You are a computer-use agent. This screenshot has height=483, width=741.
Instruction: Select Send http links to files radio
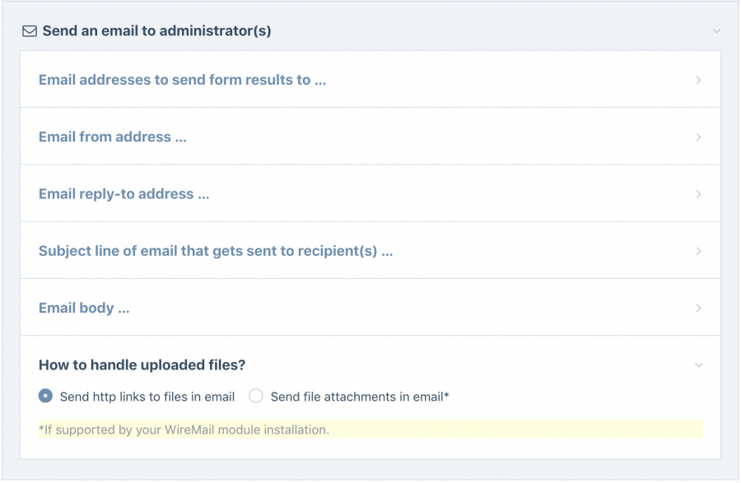45,396
